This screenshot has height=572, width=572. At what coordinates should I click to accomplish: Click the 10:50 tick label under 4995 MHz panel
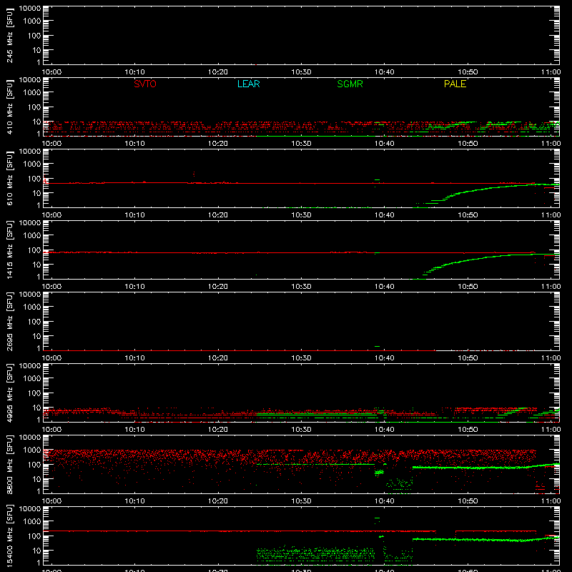pos(468,430)
